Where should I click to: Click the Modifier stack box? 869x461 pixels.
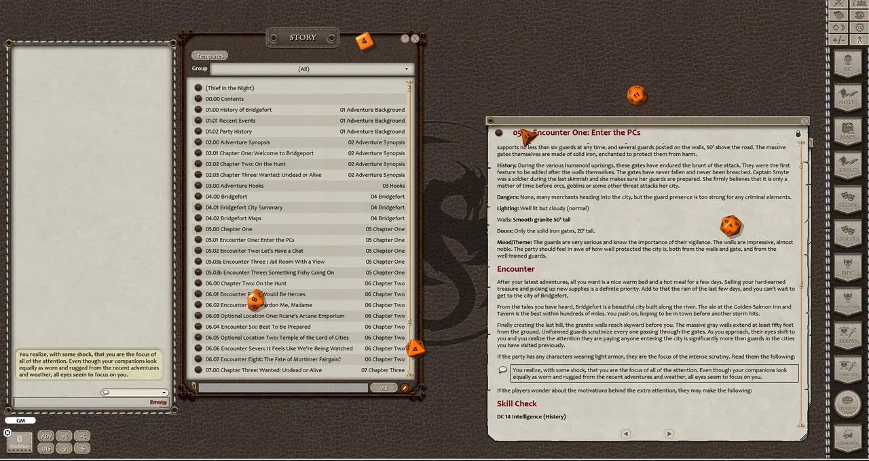(x=20, y=441)
